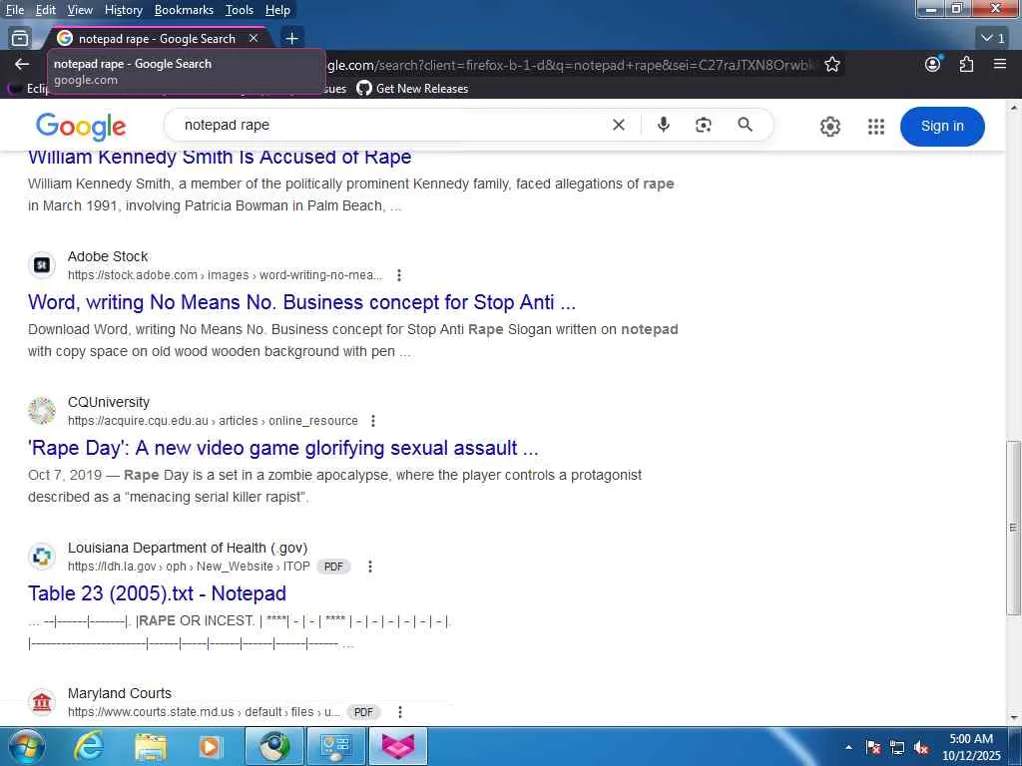Open more options for Maryland Courts result
The height and width of the screenshot is (766, 1022).
(399, 712)
